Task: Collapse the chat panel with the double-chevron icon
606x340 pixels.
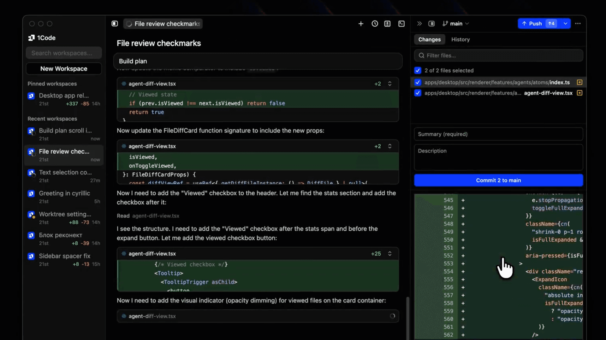Action: click(419, 23)
